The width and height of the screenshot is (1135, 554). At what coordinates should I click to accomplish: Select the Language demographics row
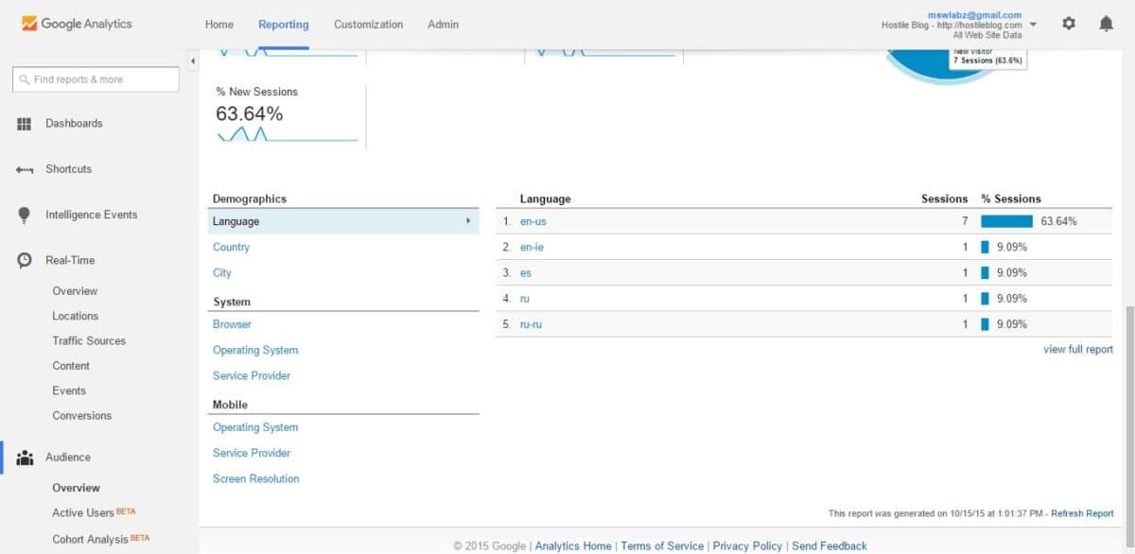(x=342, y=221)
